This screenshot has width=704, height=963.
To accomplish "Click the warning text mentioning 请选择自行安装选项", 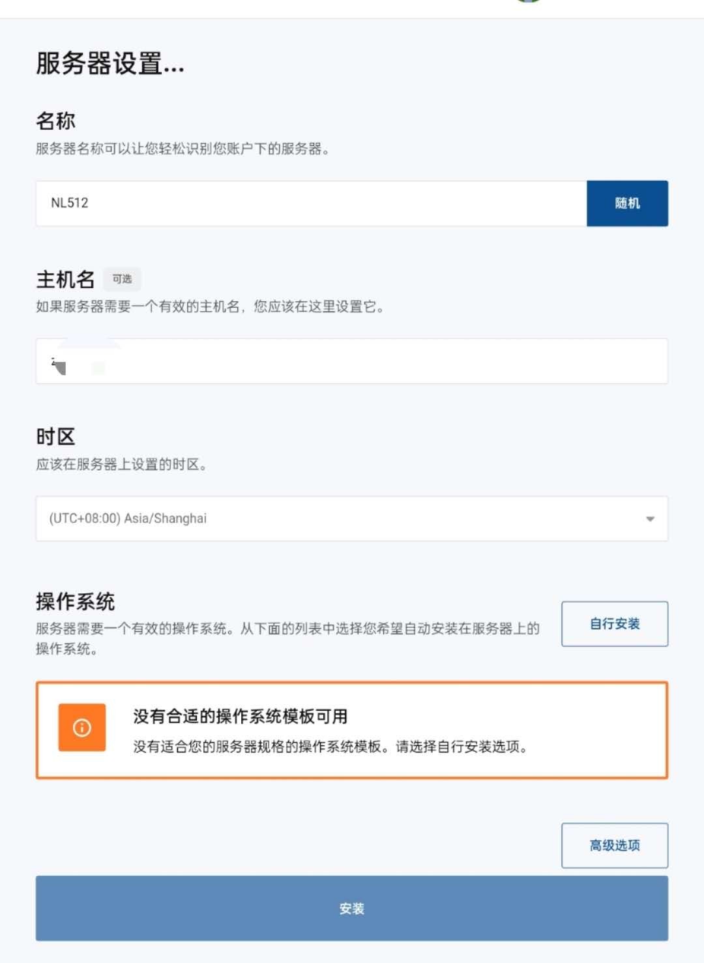I will pyautogui.click(x=330, y=747).
